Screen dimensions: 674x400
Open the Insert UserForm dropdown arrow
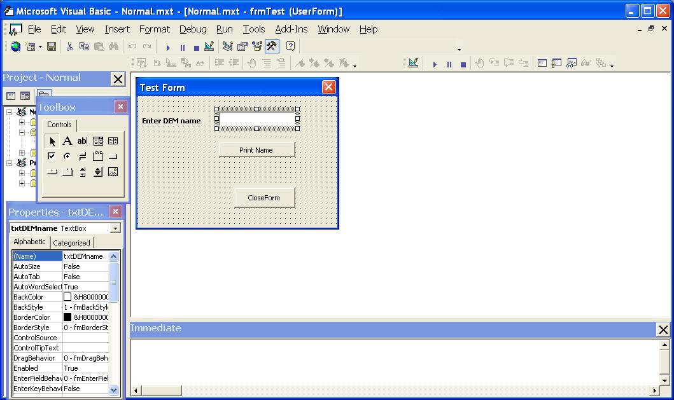[x=40, y=47]
